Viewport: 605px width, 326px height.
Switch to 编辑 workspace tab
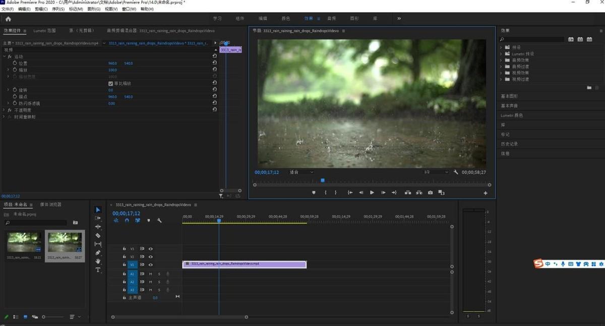(x=263, y=19)
